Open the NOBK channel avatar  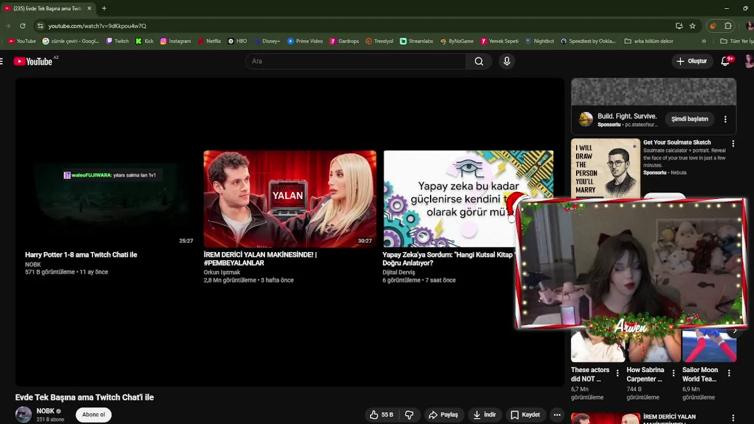pos(24,415)
